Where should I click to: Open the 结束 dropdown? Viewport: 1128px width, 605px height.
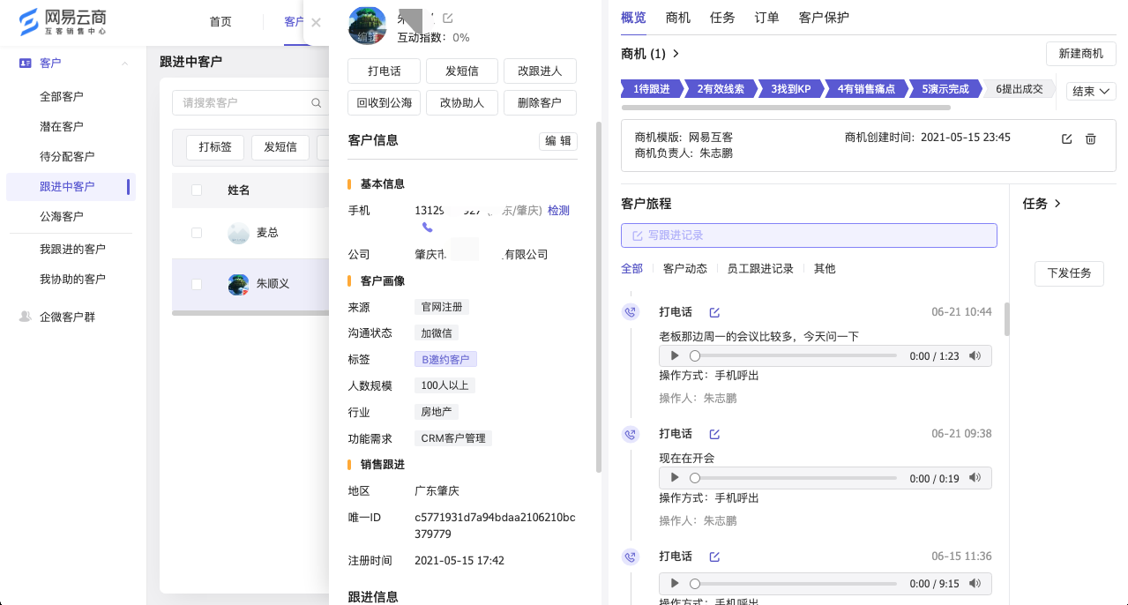tap(1091, 91)
